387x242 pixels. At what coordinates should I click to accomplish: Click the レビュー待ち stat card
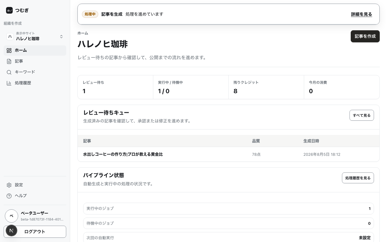[x=115, y=87]
